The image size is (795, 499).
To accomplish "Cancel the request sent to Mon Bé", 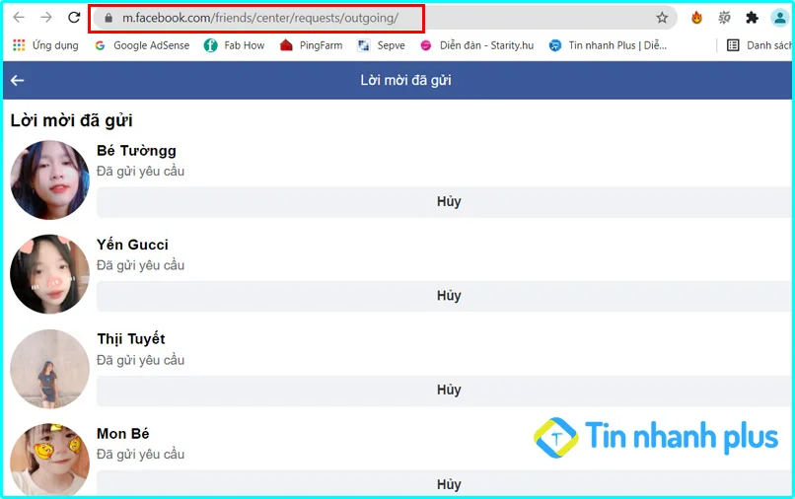I will (444, 483).
